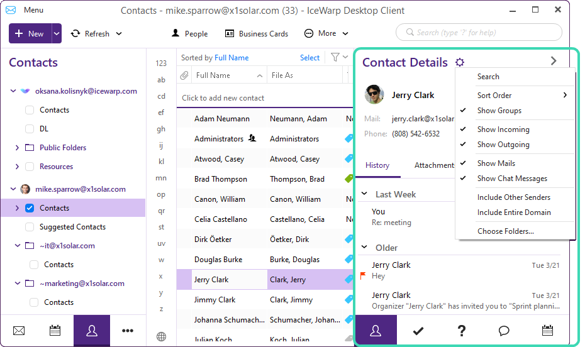Image resolution: width=585 pixels, height=347 pixels.
Task: Choose Include Other Senders option
Action: click(x=514, y=197)
